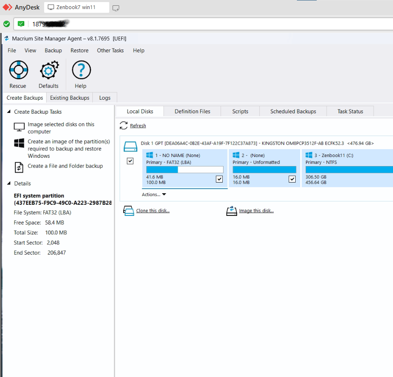Screen dimensions: 393x377
Task: Click the Disk 1 GPT KINGSTON header text
Action: (257, 143)
